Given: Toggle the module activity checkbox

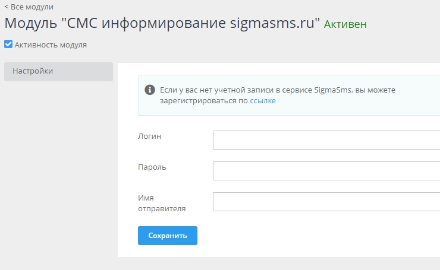Looking at the screenshot, I should (x=8, y=44).
